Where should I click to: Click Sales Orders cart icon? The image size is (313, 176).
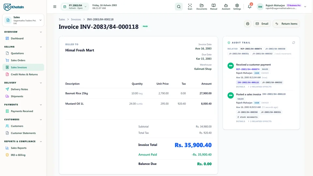pos(7,60)
